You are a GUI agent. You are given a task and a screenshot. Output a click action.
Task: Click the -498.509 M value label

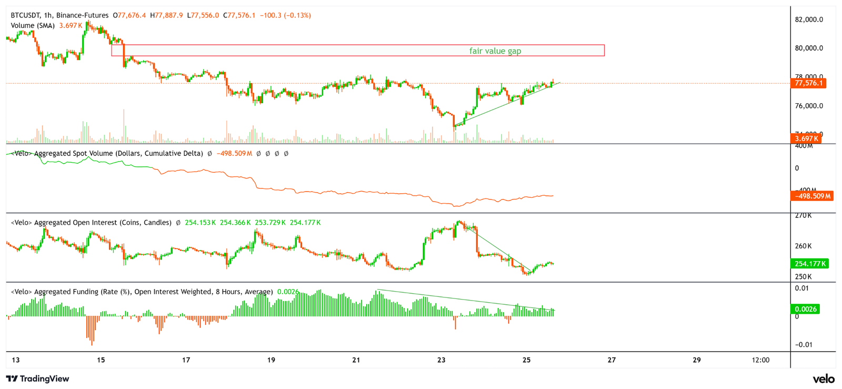pos(812,196)
